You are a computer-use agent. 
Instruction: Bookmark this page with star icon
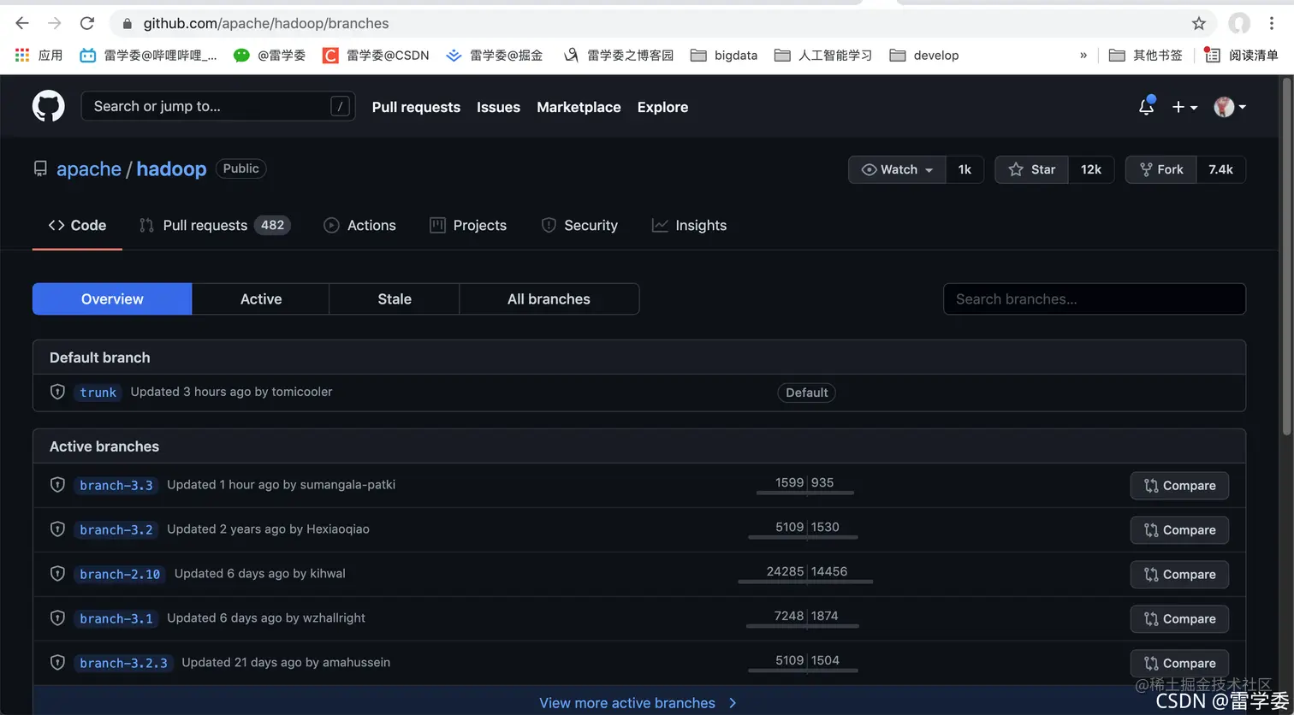(x=1199, y=23)
